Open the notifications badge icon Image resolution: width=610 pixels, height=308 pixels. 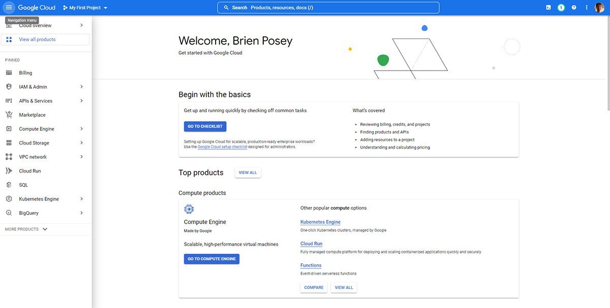click(561, 8)
